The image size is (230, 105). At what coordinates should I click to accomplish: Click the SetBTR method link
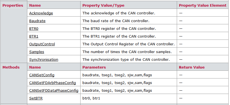coord(36,98)
